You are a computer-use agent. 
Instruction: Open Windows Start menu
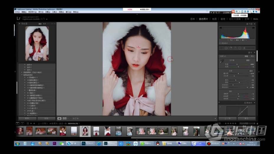click(x=17, y=144)
